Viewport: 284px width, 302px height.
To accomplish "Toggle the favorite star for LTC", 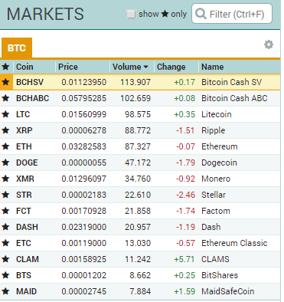I will pyautogui.click(x=6, y=114).
